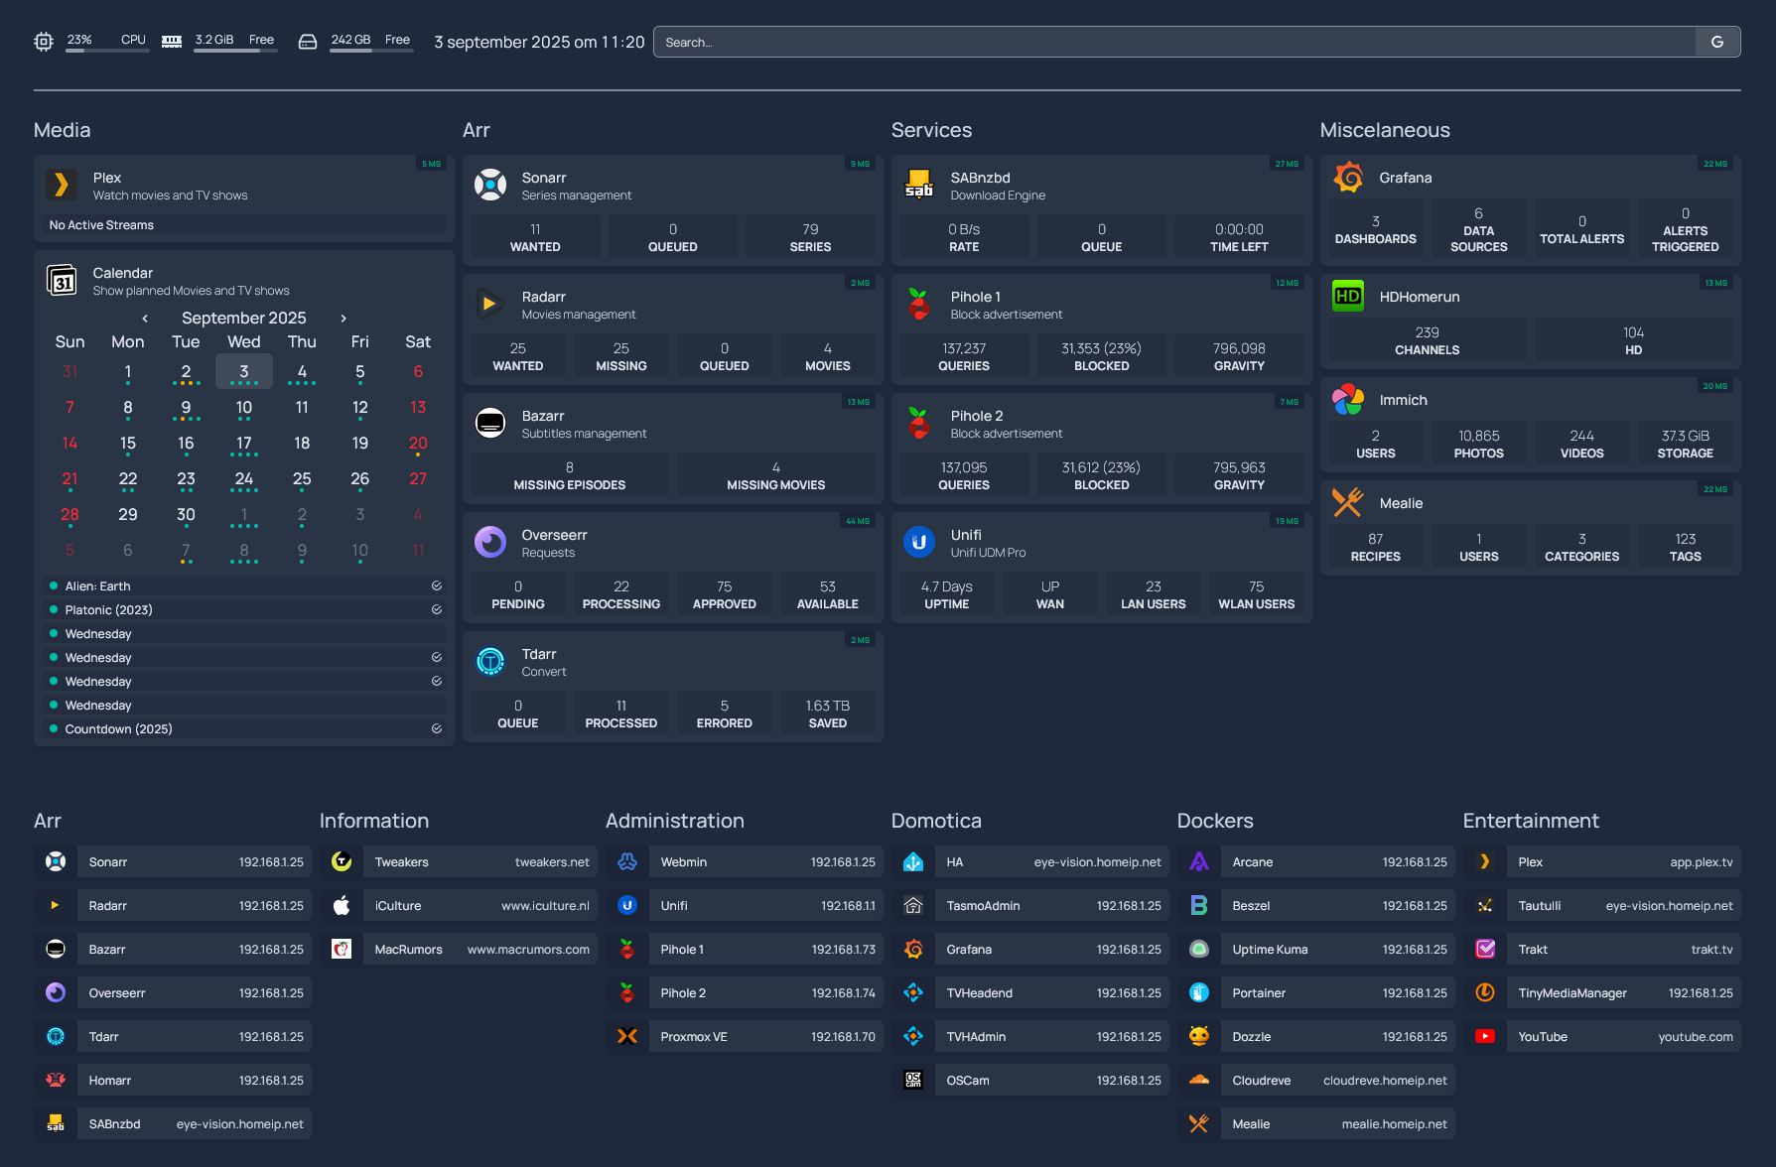Open the OSCam bookmark
Image resolution: width=1776 pixels, height=1167 pixels.
tap(1030, 1081)
